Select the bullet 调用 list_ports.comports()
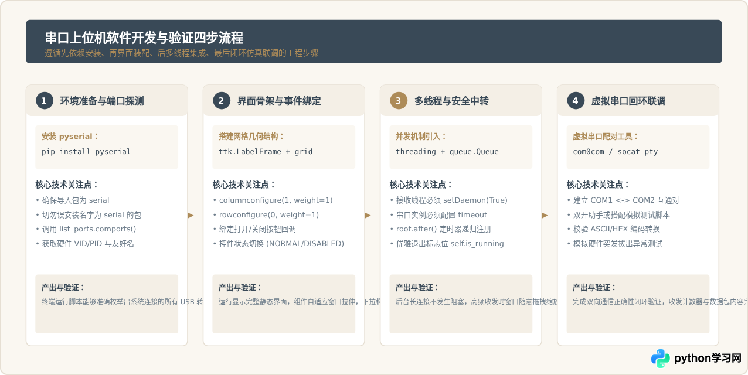The image size is (748, 375). 86,229
